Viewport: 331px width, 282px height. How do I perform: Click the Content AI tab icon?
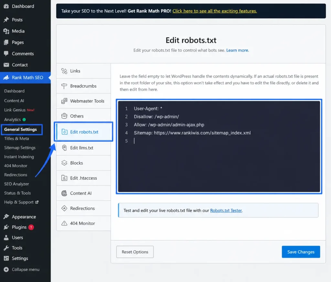coord(64,193)
